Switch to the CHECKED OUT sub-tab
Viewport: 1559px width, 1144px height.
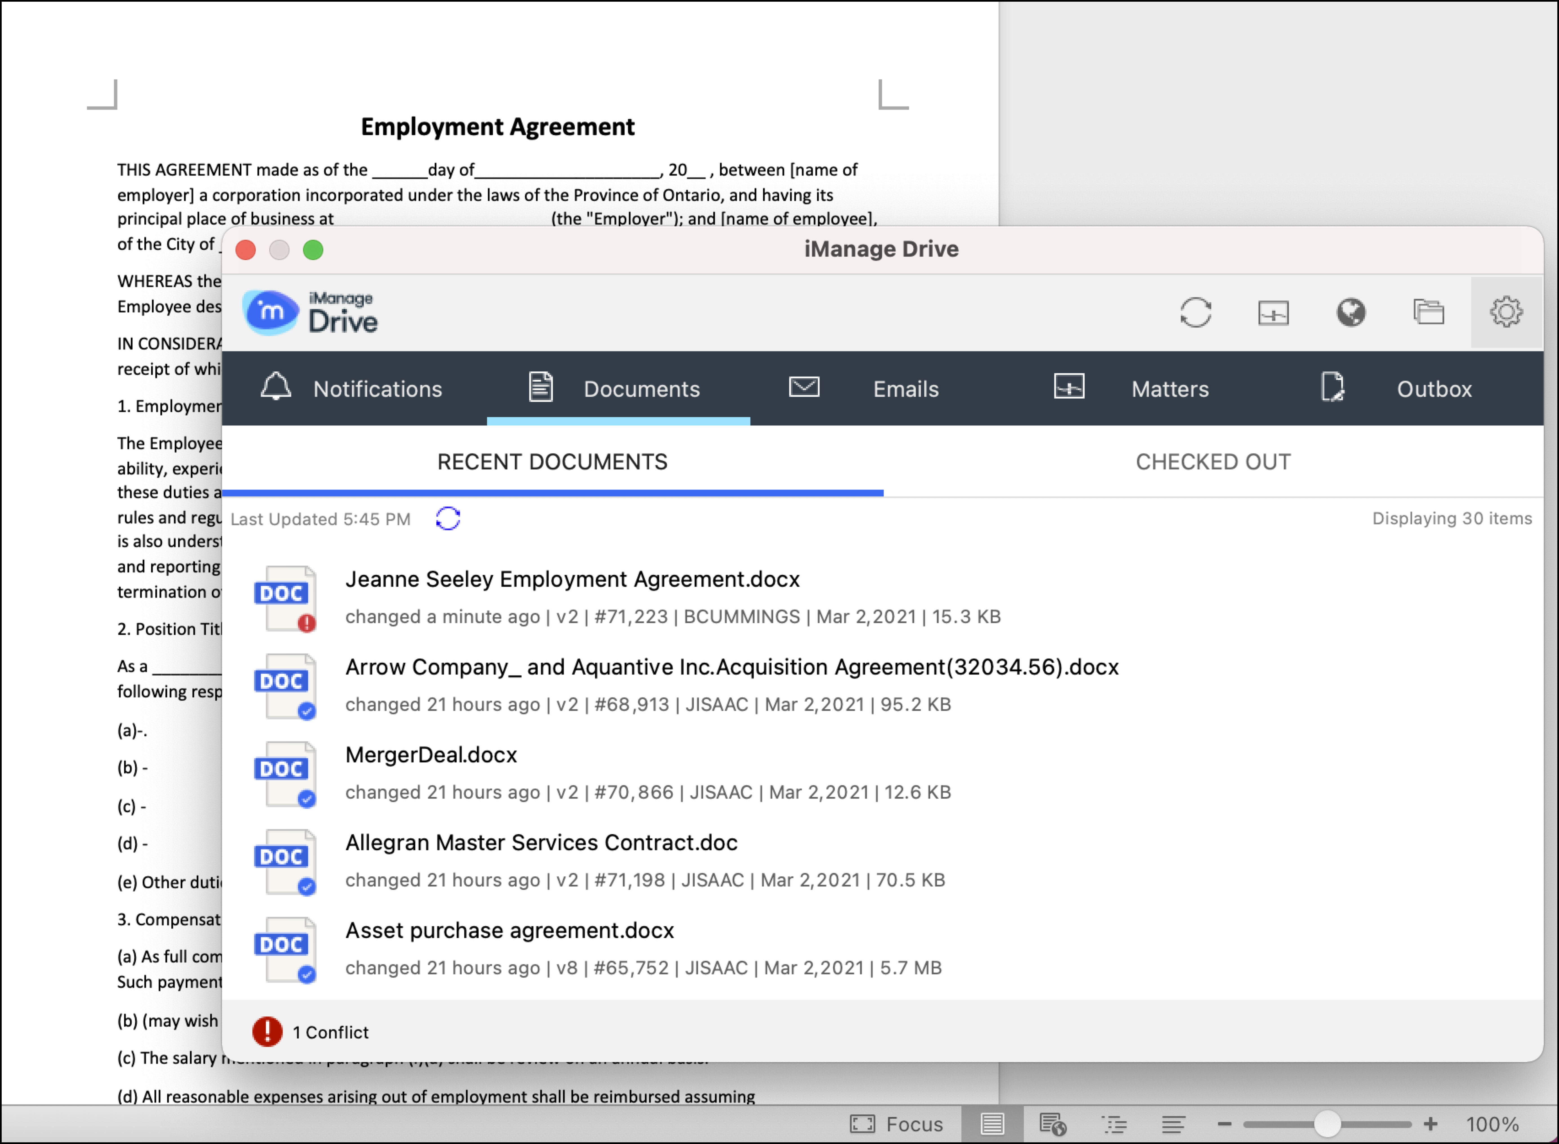coord(1213,462)
